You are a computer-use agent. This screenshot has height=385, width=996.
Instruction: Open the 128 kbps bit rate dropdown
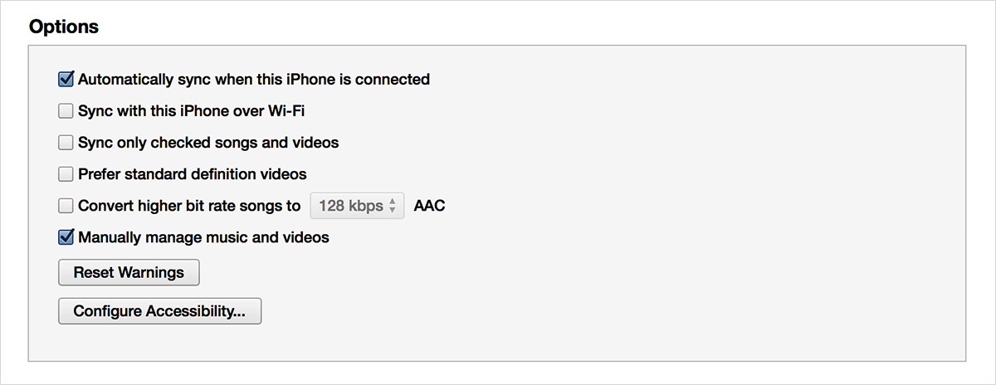coord(357,206)
